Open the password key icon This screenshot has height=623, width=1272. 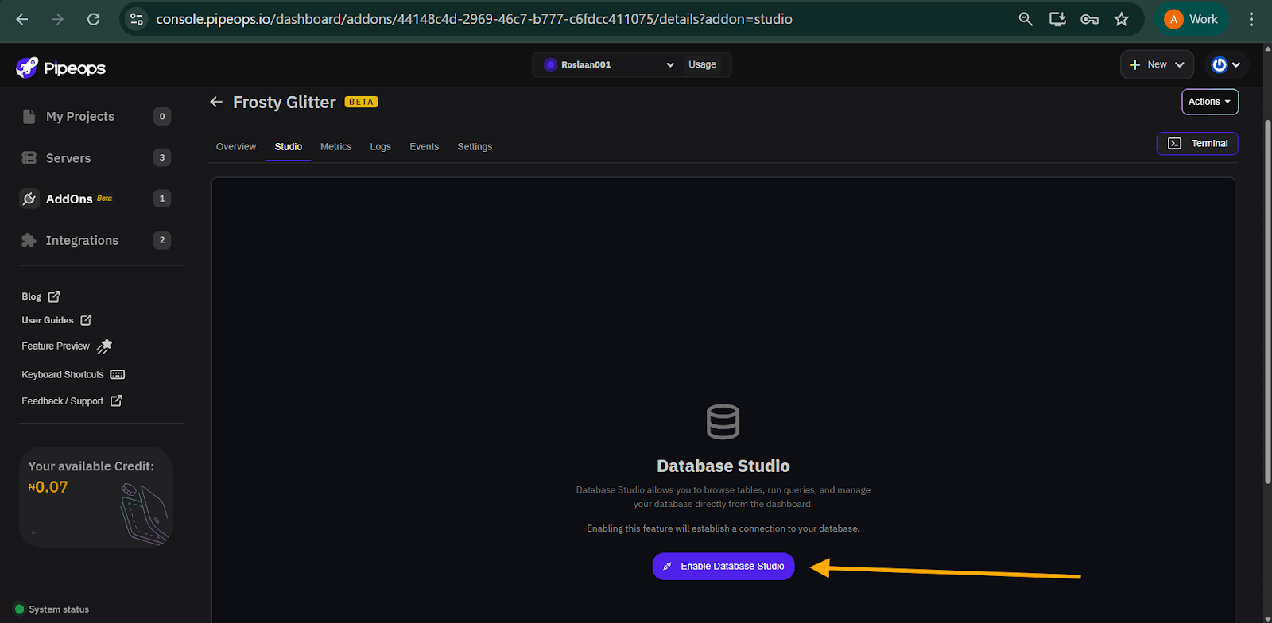tap(1089, 19)
